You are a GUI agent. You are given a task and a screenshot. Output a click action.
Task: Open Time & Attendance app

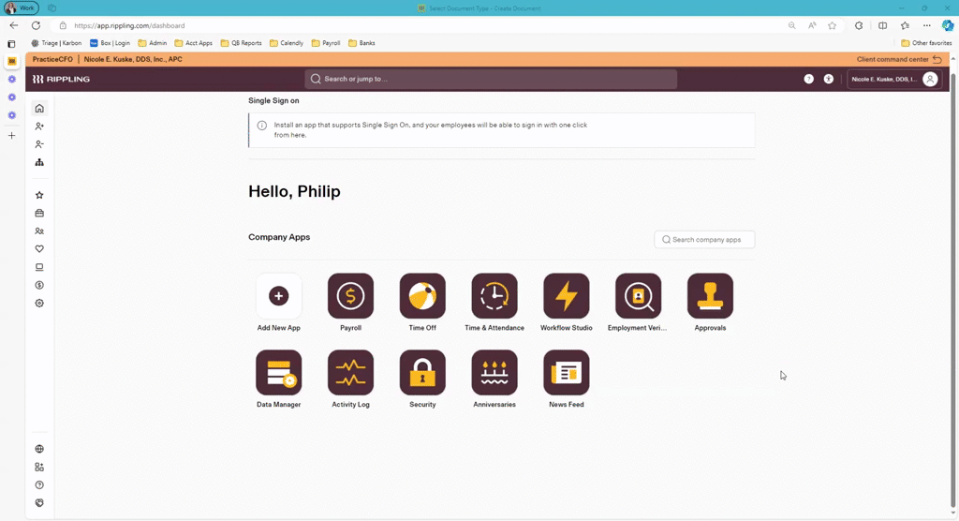click(494, 296)
